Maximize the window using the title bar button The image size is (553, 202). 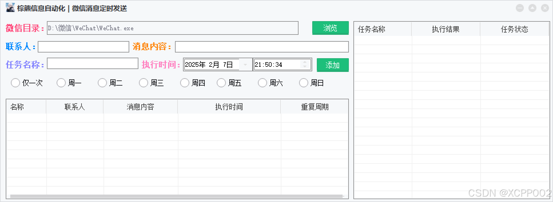(532, 8)
